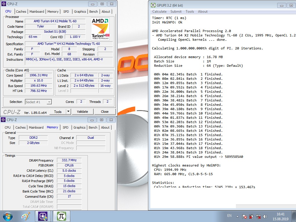The height and width of the screenshot is (222, 296).
Task: Minimize the GPUPI window
Action: coord(282,5)
